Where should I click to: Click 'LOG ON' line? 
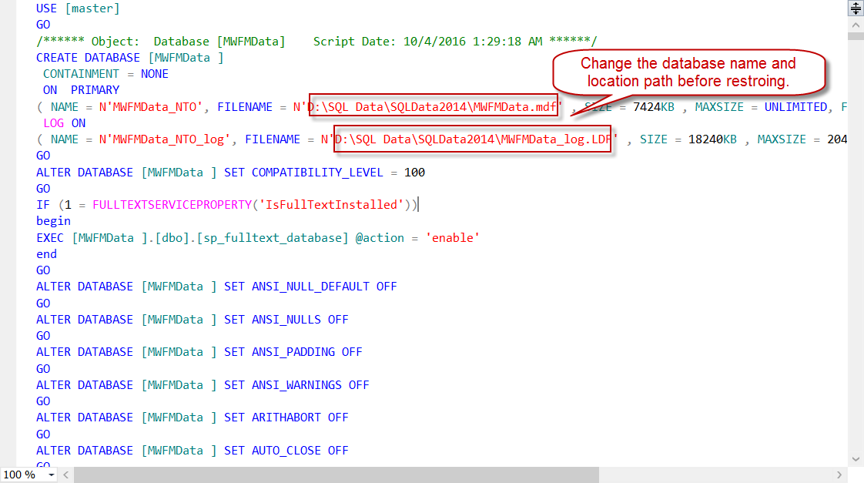(x=64, y=123)
